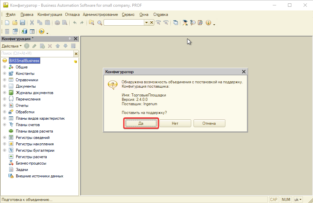Click the Save (floppy disk) toolbar icon
Viewport: 313px width, 203px height.
(x=23, y=23)
